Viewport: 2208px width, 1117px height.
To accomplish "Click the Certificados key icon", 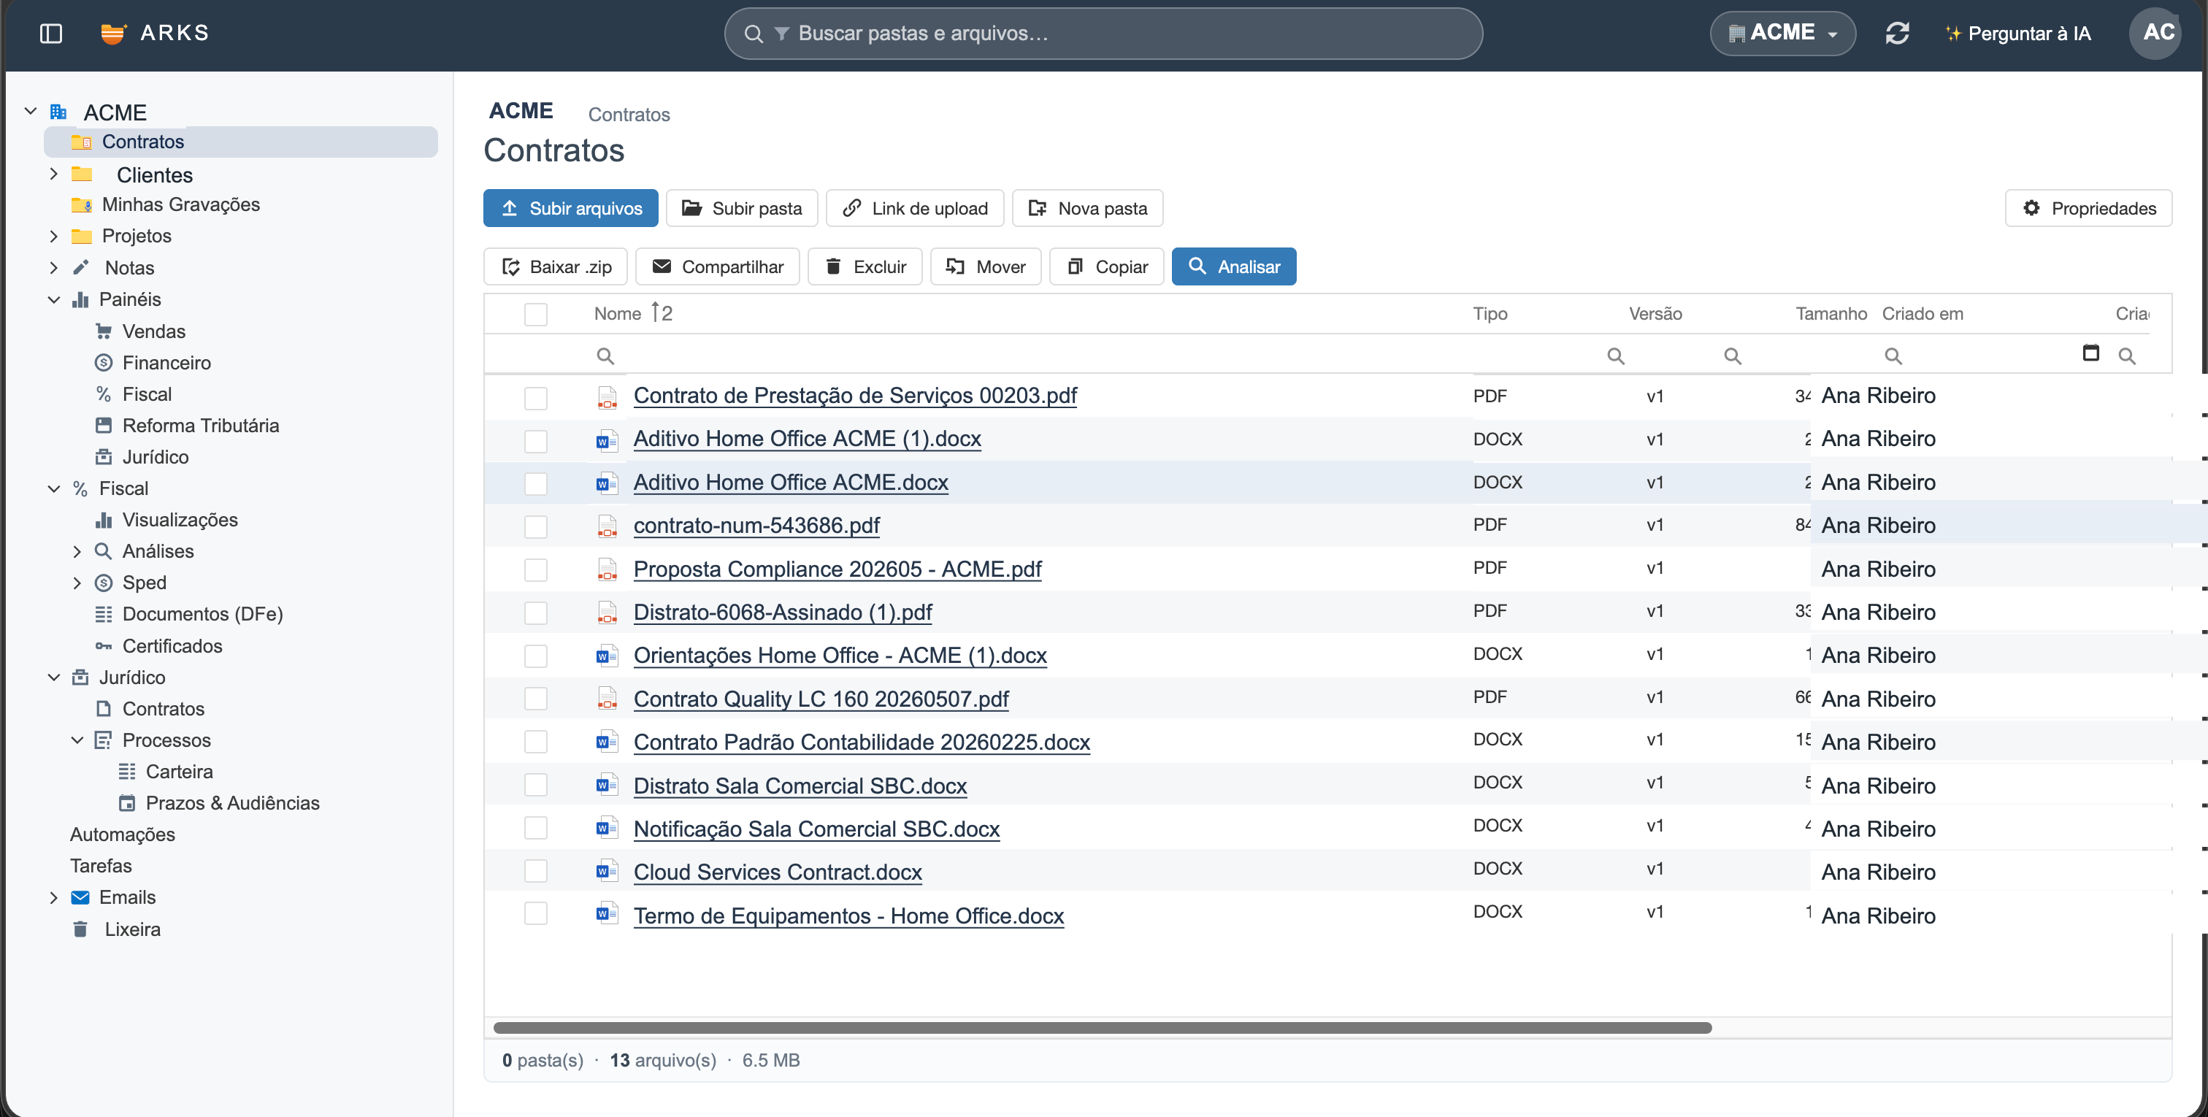I will point(104,646).
